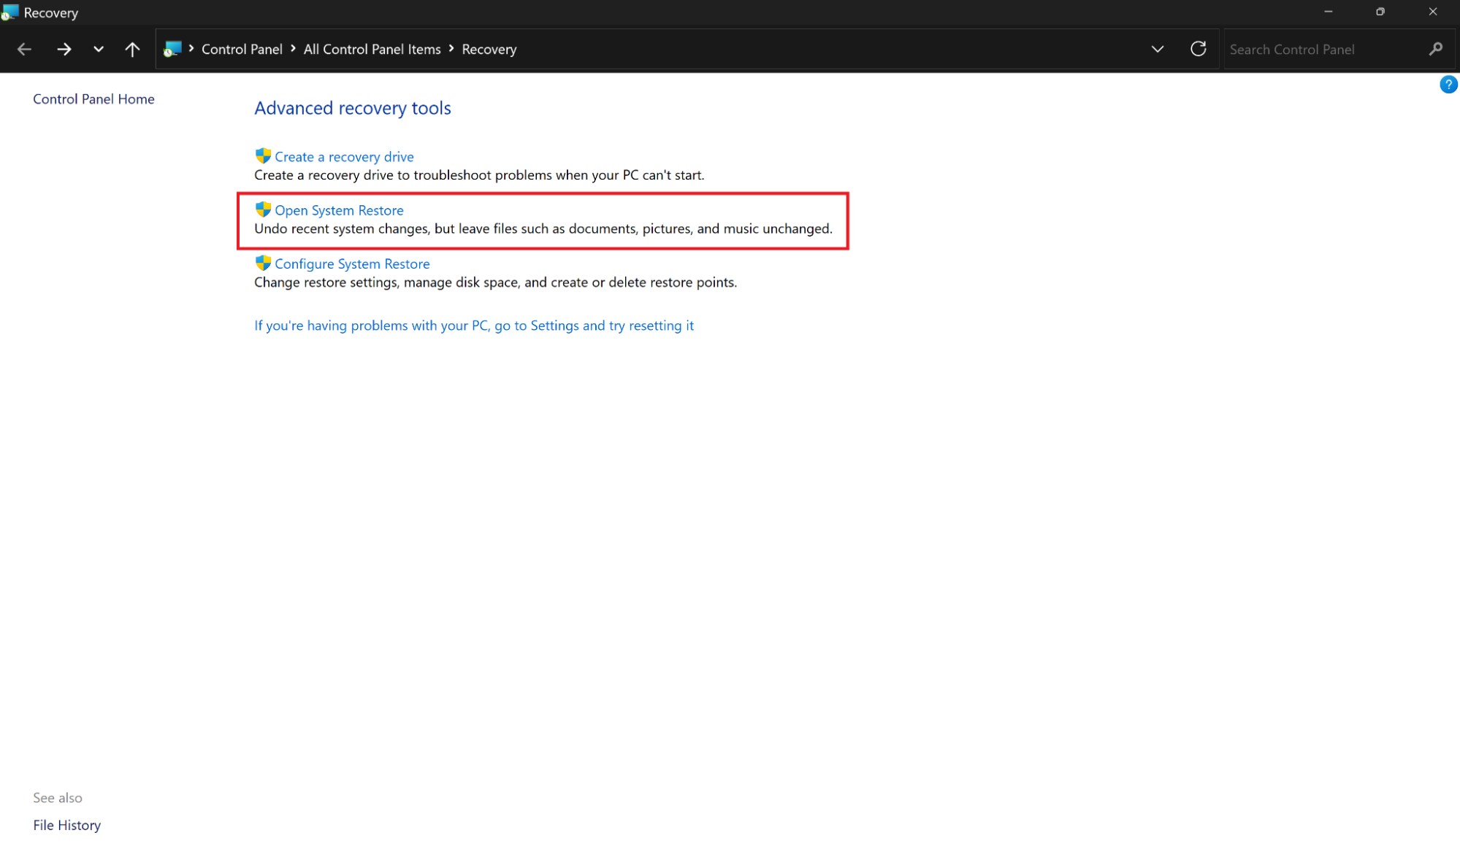
Task: Open Create a recovery drive link
Action: 344,157
